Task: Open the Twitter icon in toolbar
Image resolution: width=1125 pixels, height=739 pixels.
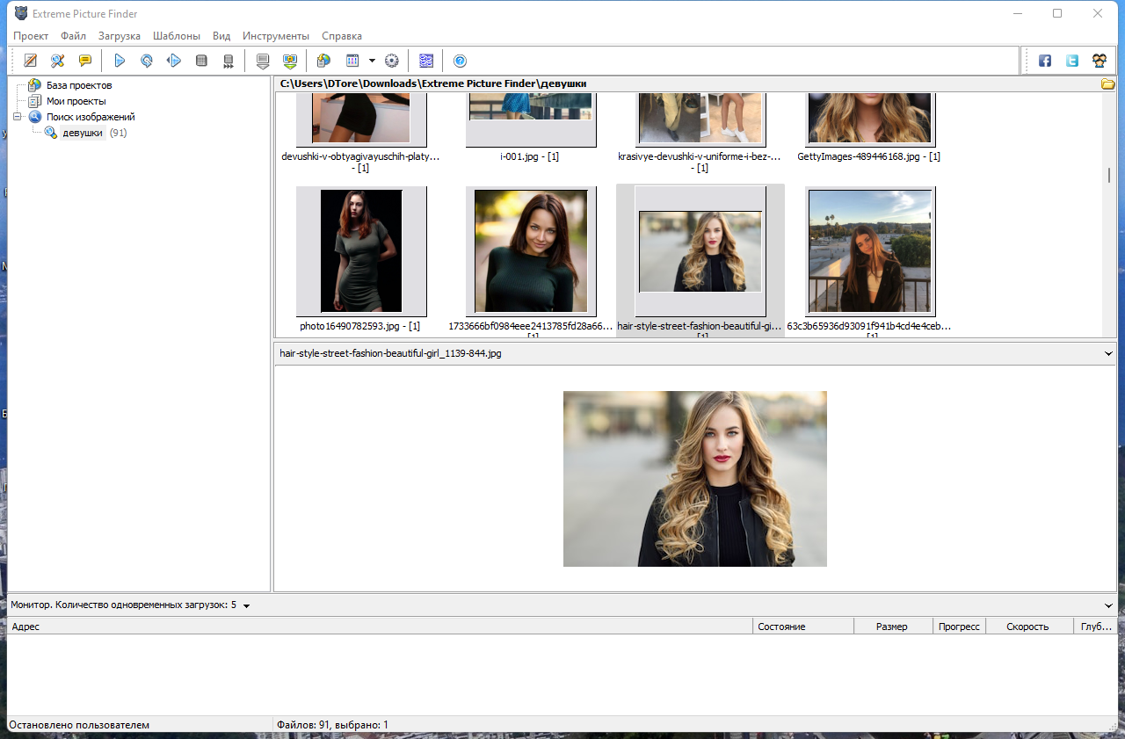Action: (x=1072, y=61)
